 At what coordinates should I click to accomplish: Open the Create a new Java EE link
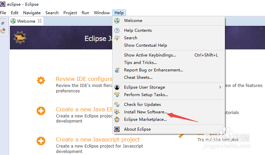click(x=84, y=109)
